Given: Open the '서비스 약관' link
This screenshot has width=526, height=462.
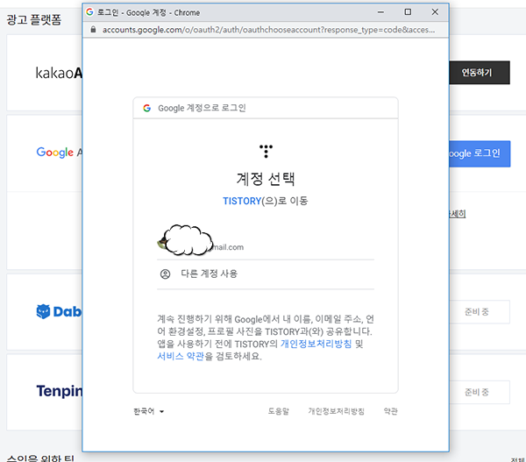Looking at the screenshot, I should click(x=181, y=356).
